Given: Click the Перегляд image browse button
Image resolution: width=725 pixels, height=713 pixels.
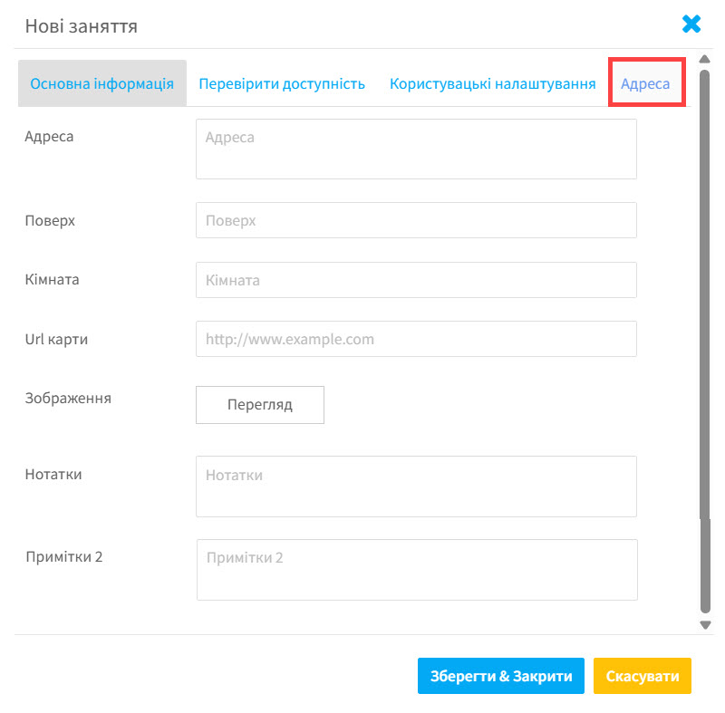Looking at the screenshot, I should point(260,405).
